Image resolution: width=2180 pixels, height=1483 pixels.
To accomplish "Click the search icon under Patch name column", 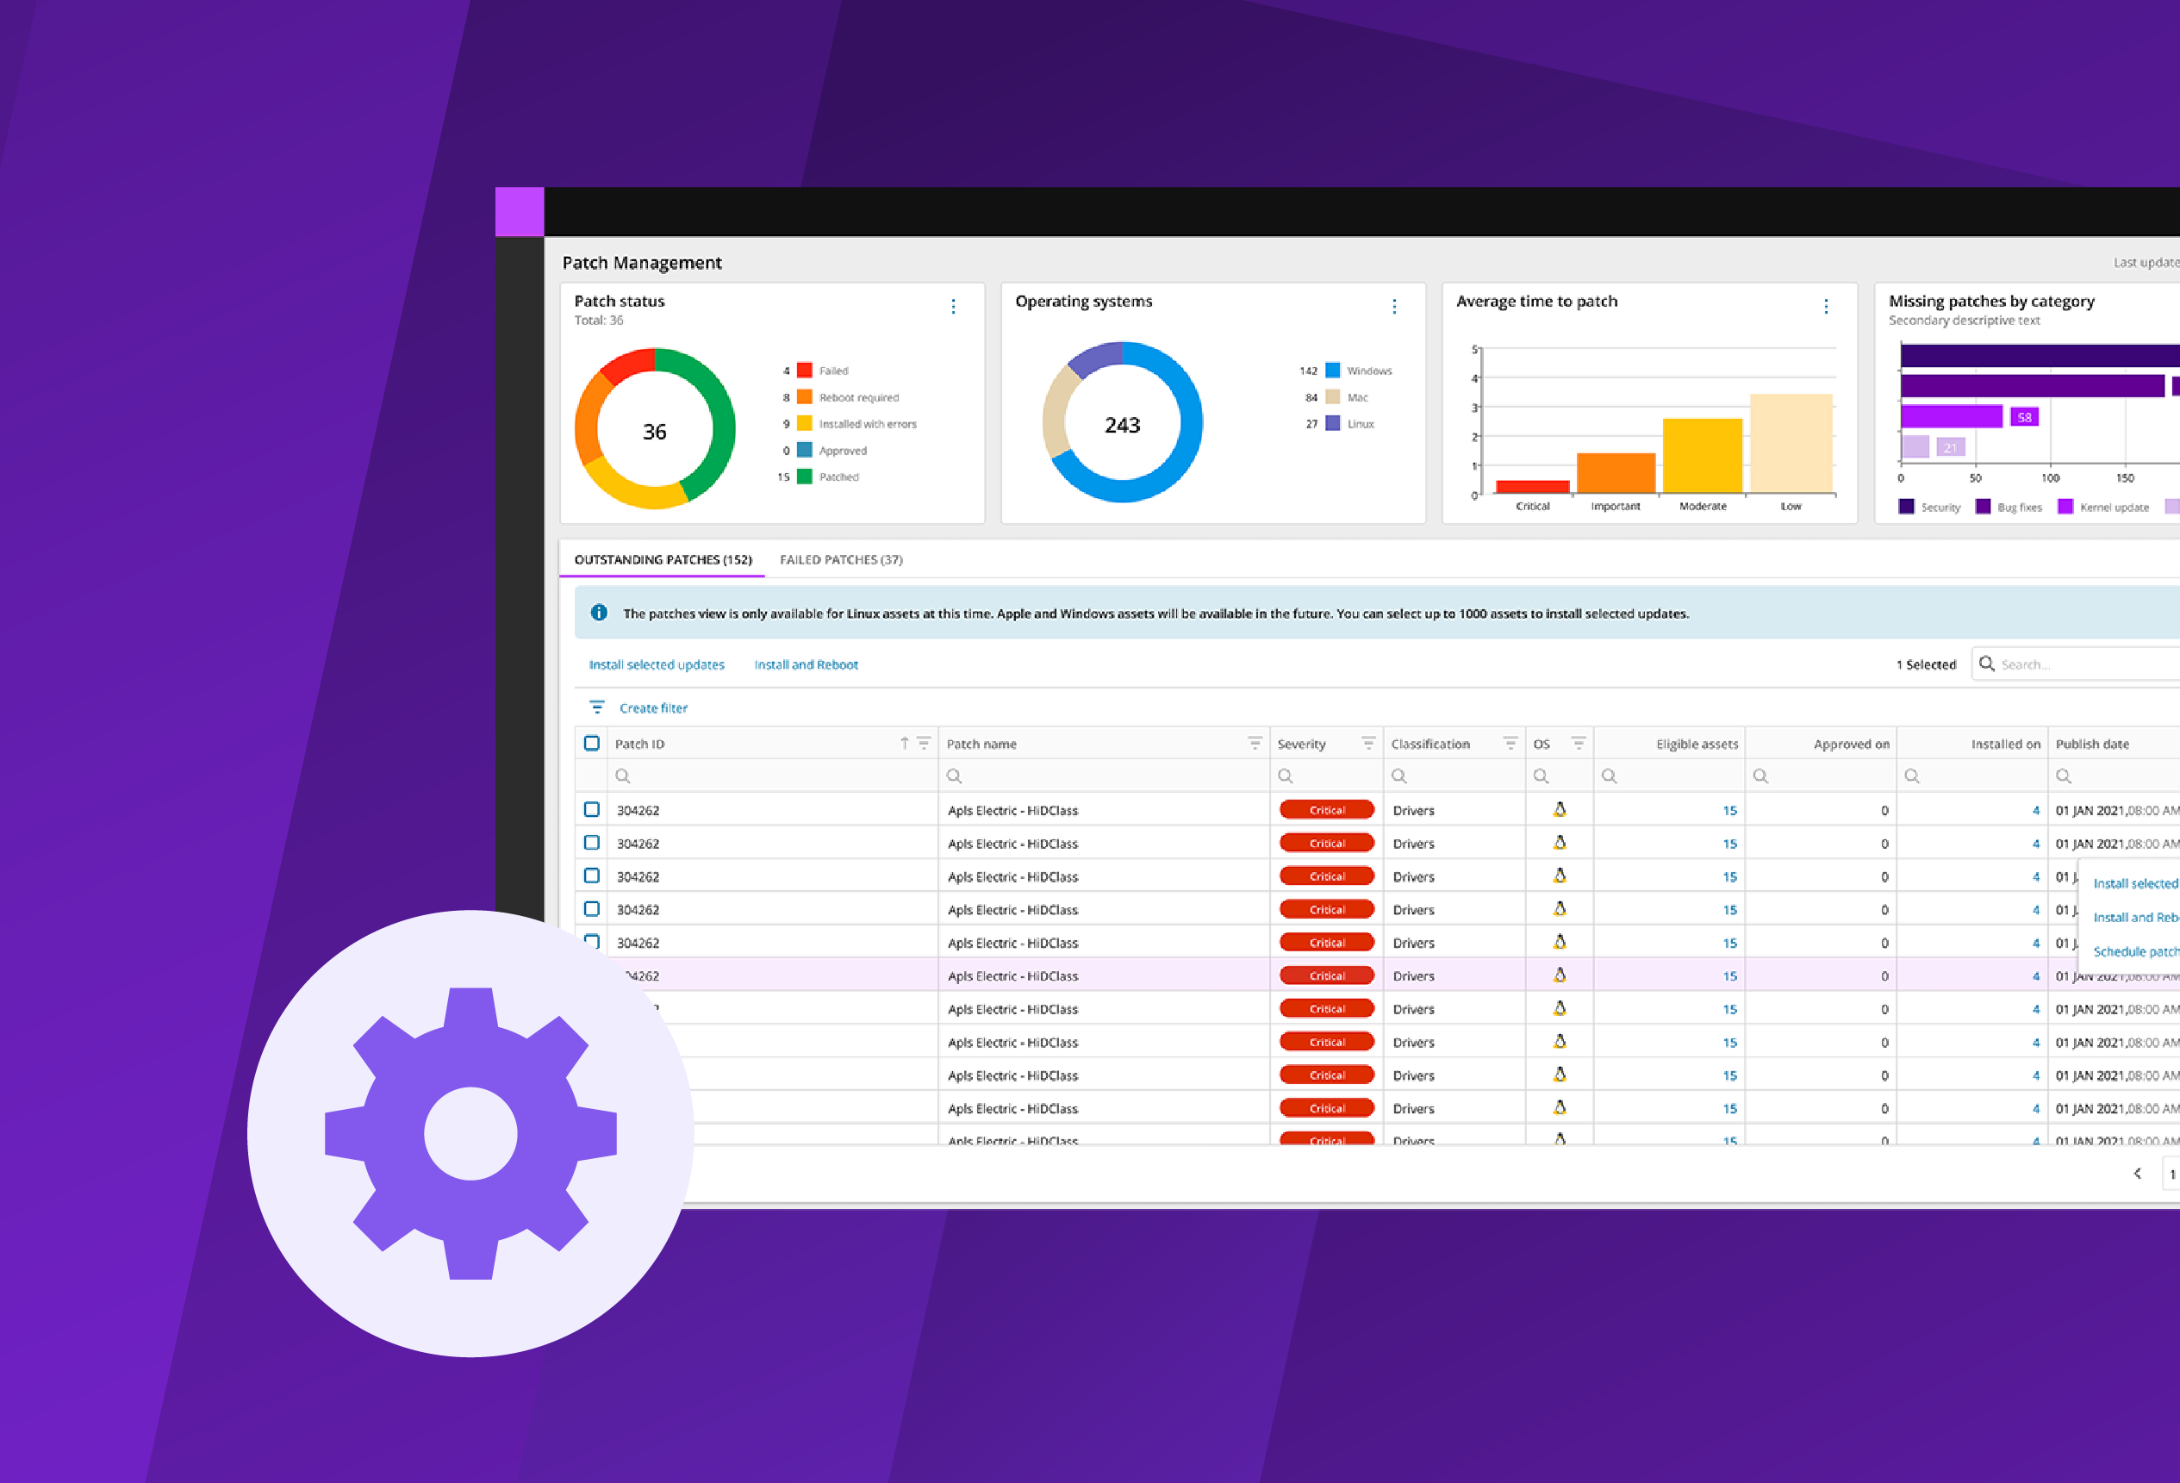I will point(954,776).
